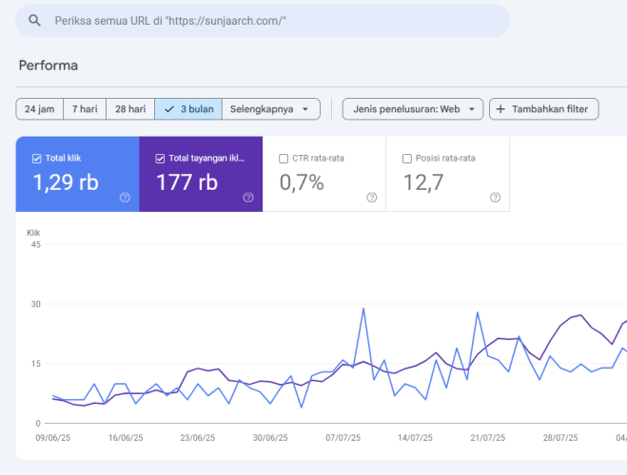
Task: Click the 30/06/25 date label on chart axis
Action: (x=270, y=438)
